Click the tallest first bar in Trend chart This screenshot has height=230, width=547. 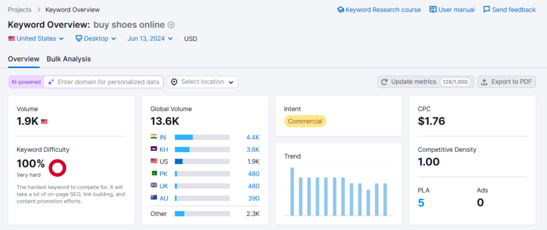tap(292, 191)
